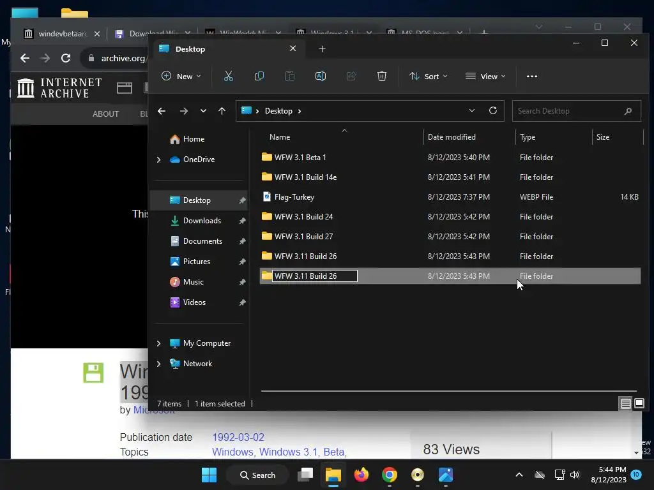Go back in the browser window
This screenshot has height=490, width=654.
[x=25, y=58]
